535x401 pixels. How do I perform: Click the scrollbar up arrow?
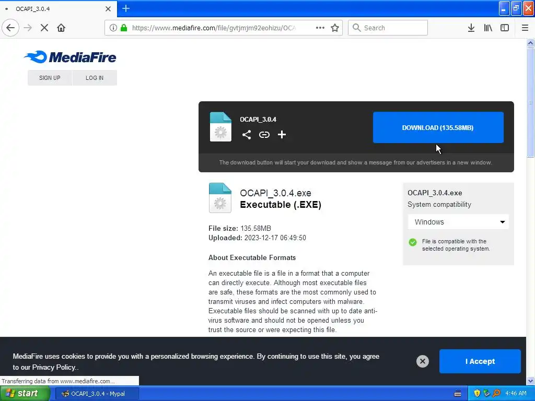pyautogui.click(x=530, y=43)
